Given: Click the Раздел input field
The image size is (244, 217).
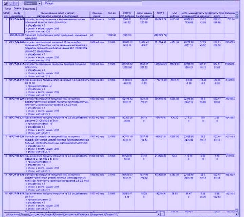Looking at the screenshot, I should coord(94,3).
